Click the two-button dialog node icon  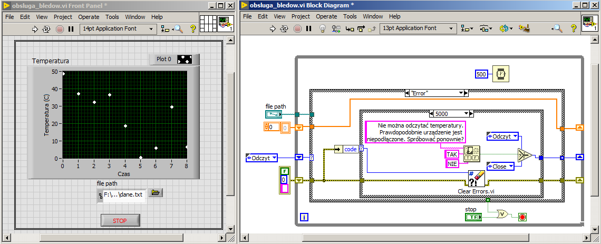coord(472,154)
